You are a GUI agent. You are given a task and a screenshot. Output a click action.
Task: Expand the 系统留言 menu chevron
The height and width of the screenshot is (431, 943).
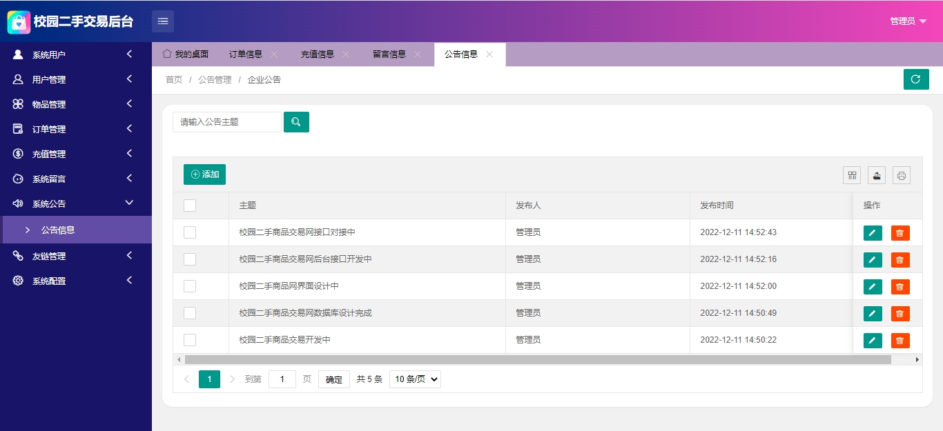coord(129,179)
